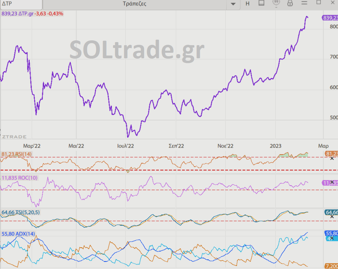Remove the RSI(14) indicator panel
The width and height of the screenshot is (338, 269).
point(332,159)
